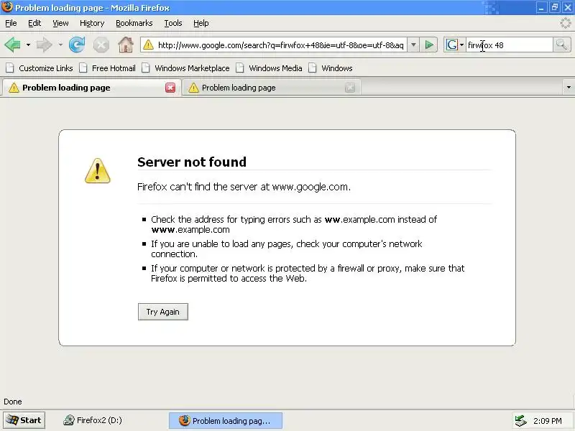This screenshot has height=431, width=575.
Task: Close the inactive second tab
Action: coord(350,88)
